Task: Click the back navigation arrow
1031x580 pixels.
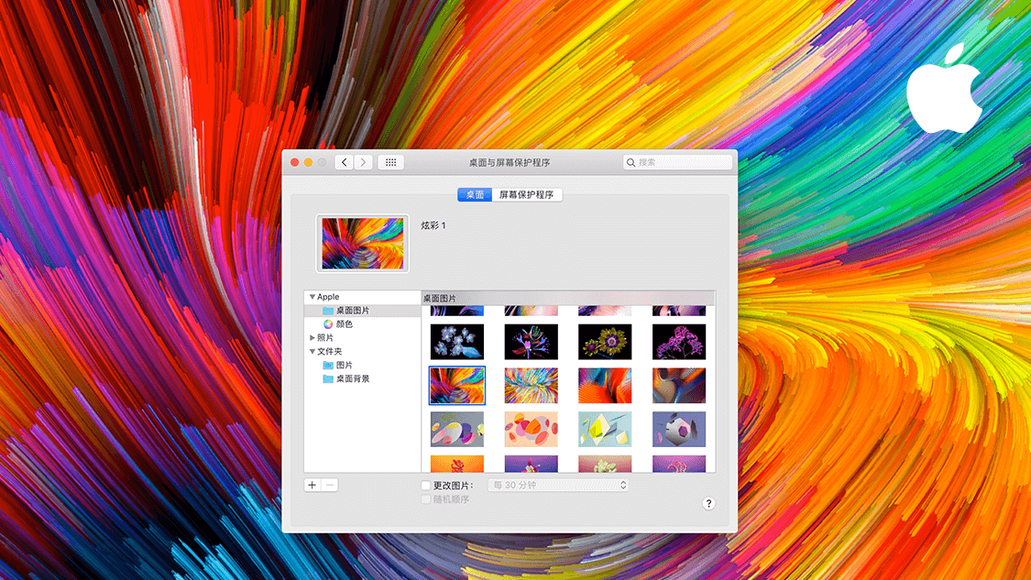Action: (x=344, y=162)
